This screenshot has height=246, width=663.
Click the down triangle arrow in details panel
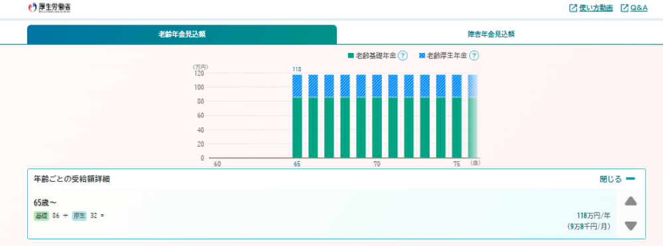point(631,226)
